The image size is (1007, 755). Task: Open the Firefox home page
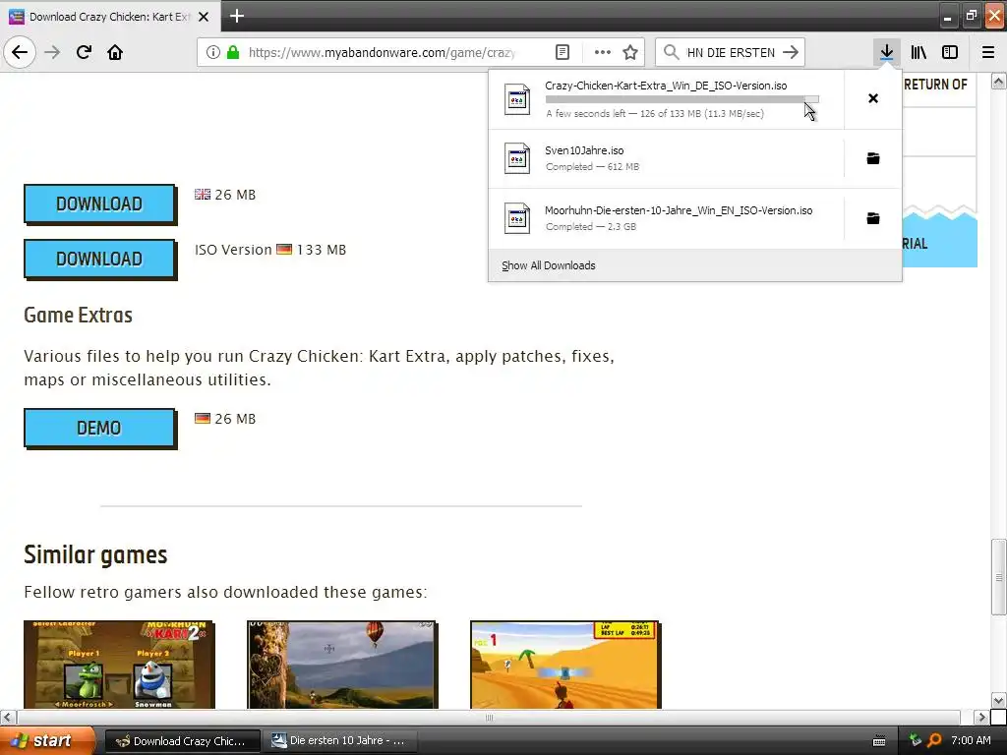(115, 52)
